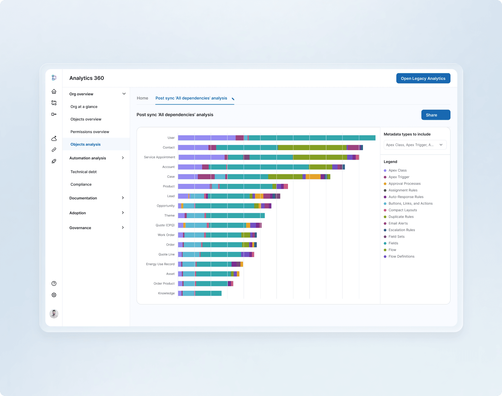This screenshot has height=396, width=502.
Task: Click the "Service Appointment" axis label
Action: point(160,157)
